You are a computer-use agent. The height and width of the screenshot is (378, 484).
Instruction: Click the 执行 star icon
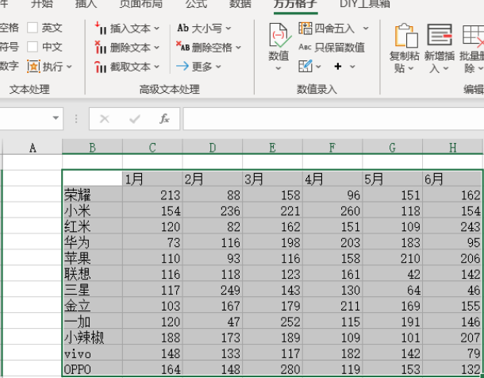click(33, 67)
